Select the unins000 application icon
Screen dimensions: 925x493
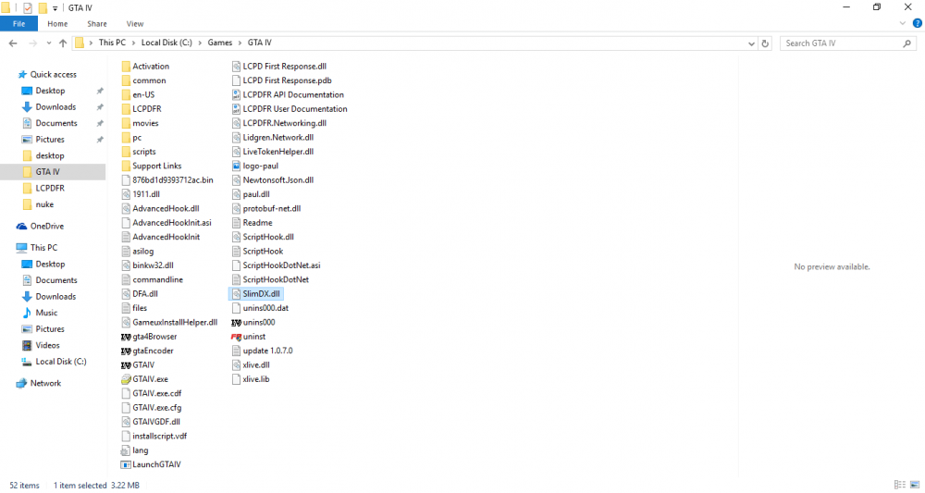point(236,323)
